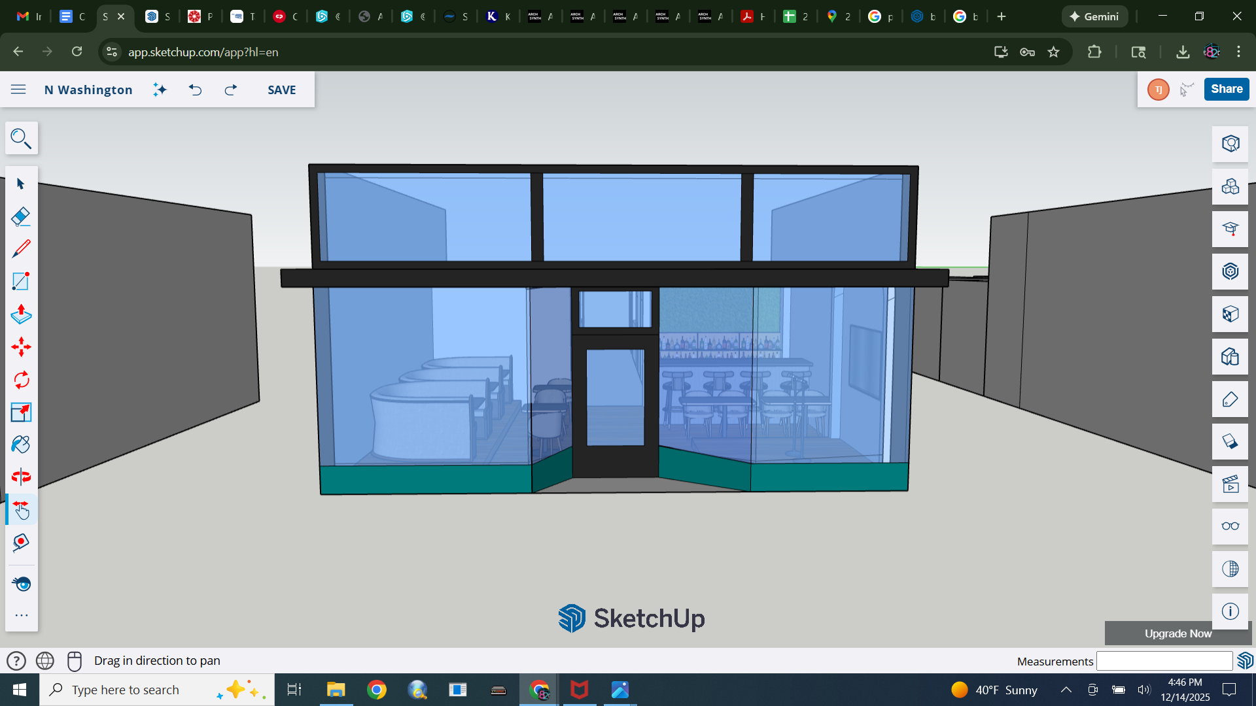Image resolution: width=1256 pixels, height=706 pixels.
Task: Open the Scenes panel
Action: [x=1230, y=484]
